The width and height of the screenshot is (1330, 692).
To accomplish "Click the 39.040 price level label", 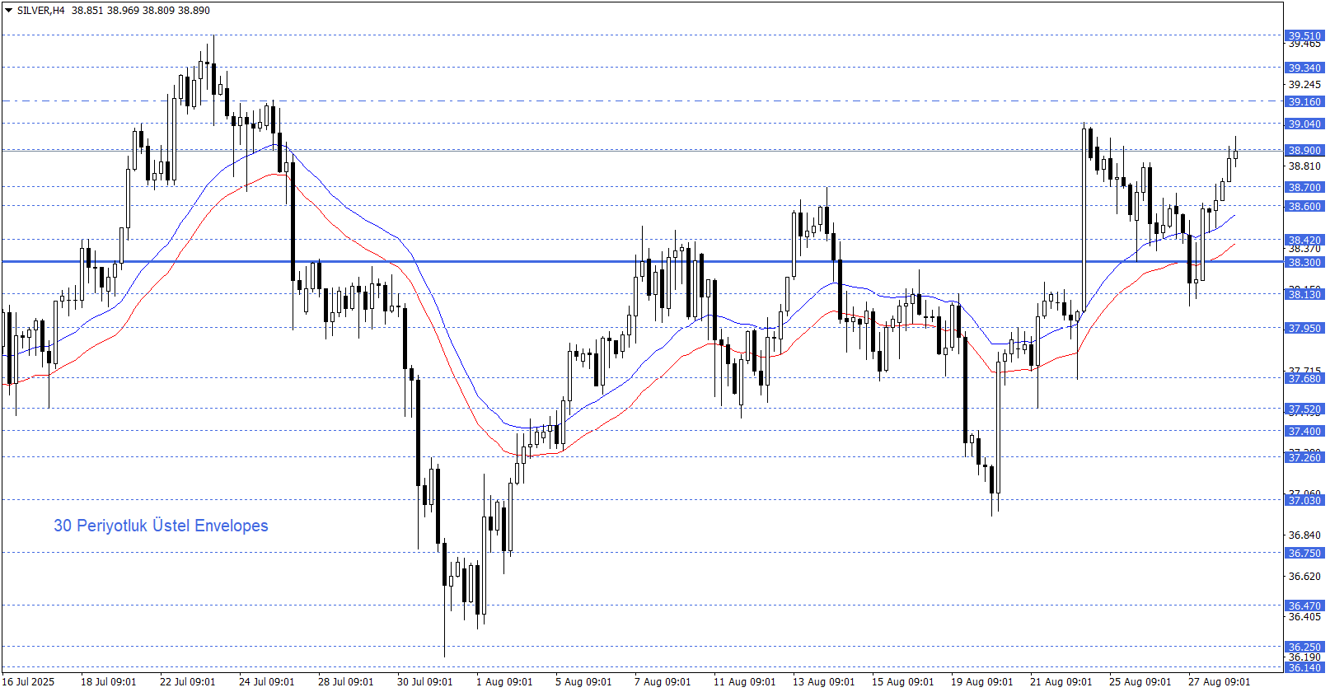I will [1304, 124].
